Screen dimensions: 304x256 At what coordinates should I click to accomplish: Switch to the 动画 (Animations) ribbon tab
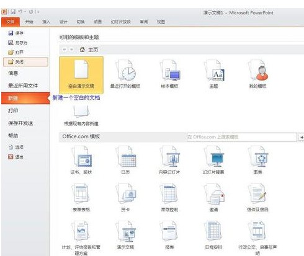(97, 22)
